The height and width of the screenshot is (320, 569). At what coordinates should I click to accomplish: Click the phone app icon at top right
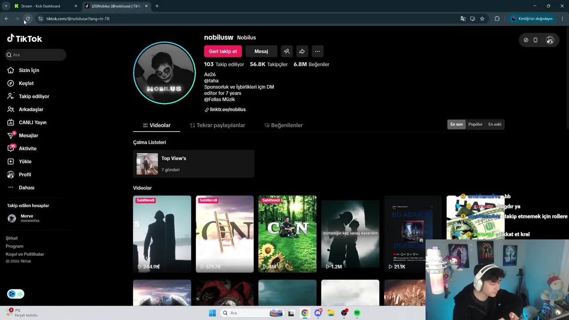click(536, 40)
